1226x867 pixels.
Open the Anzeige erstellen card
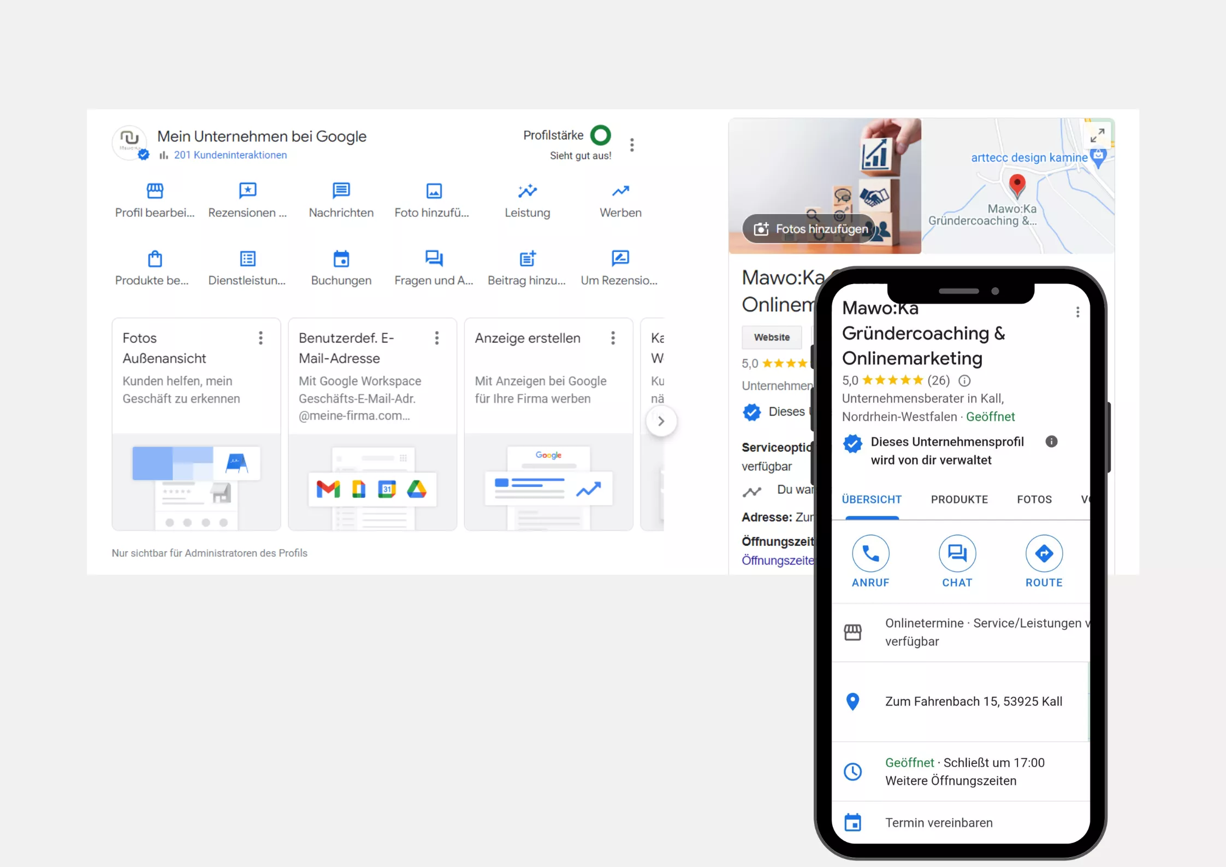click(548, 424)
